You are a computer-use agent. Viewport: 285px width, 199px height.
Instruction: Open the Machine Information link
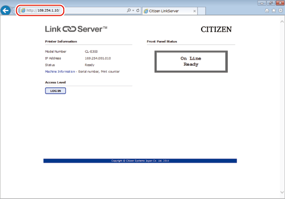coord(60,72)
